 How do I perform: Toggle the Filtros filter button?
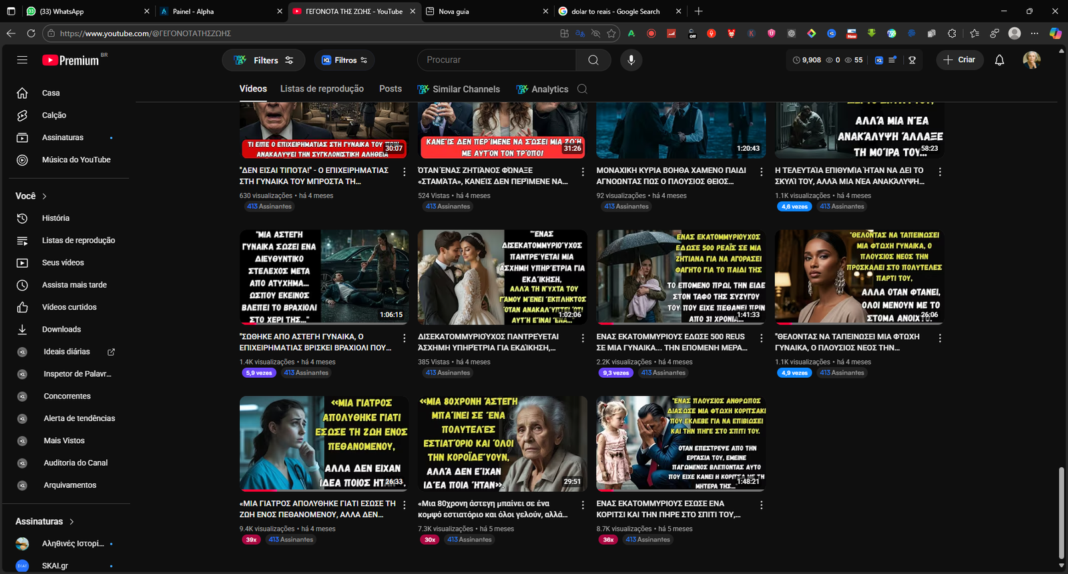[x=344, y=60]
